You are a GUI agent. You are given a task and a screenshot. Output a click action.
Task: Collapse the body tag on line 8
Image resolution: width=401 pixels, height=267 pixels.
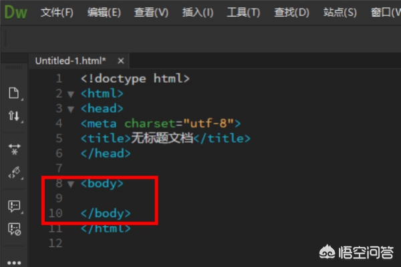71,184
